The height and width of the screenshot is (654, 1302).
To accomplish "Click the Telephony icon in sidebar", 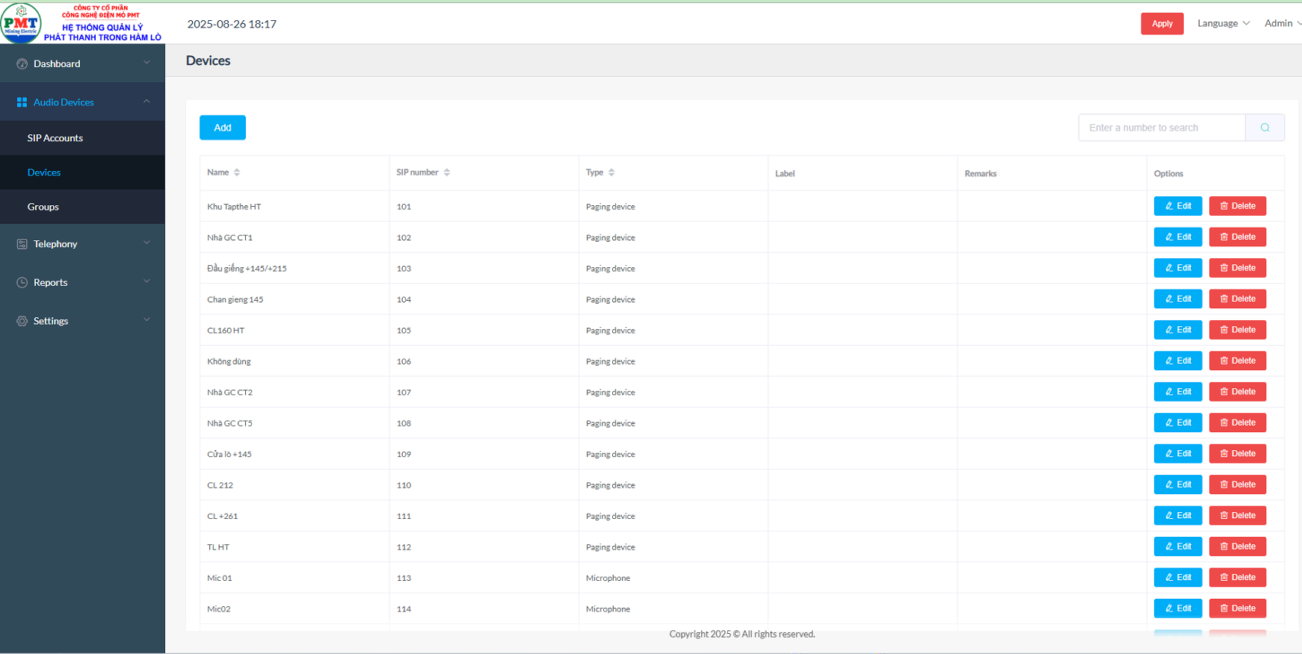I will pos(22,244).
